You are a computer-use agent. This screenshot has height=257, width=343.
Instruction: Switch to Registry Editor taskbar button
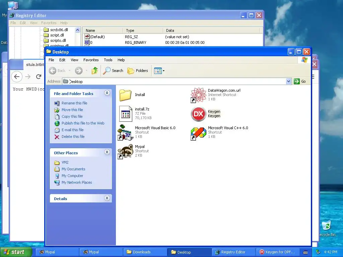click(x=233, y=252)
